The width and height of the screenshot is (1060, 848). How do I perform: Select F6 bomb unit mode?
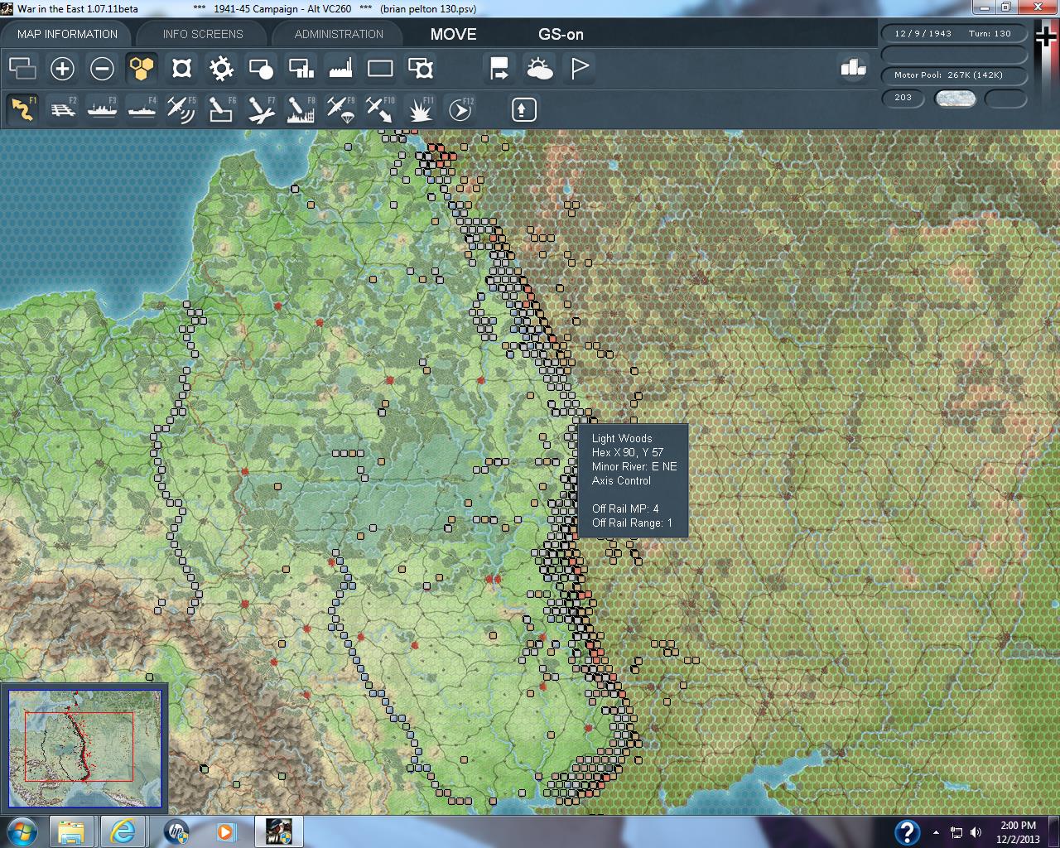pyautogui.click(x=221, y=109)
